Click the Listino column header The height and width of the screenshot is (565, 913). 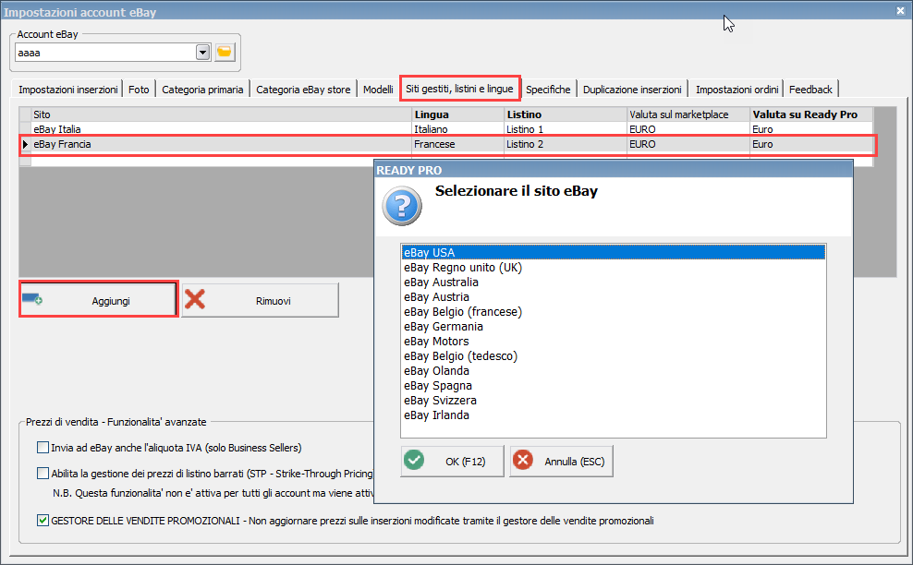pyautogui.click(x=566, y=114)
